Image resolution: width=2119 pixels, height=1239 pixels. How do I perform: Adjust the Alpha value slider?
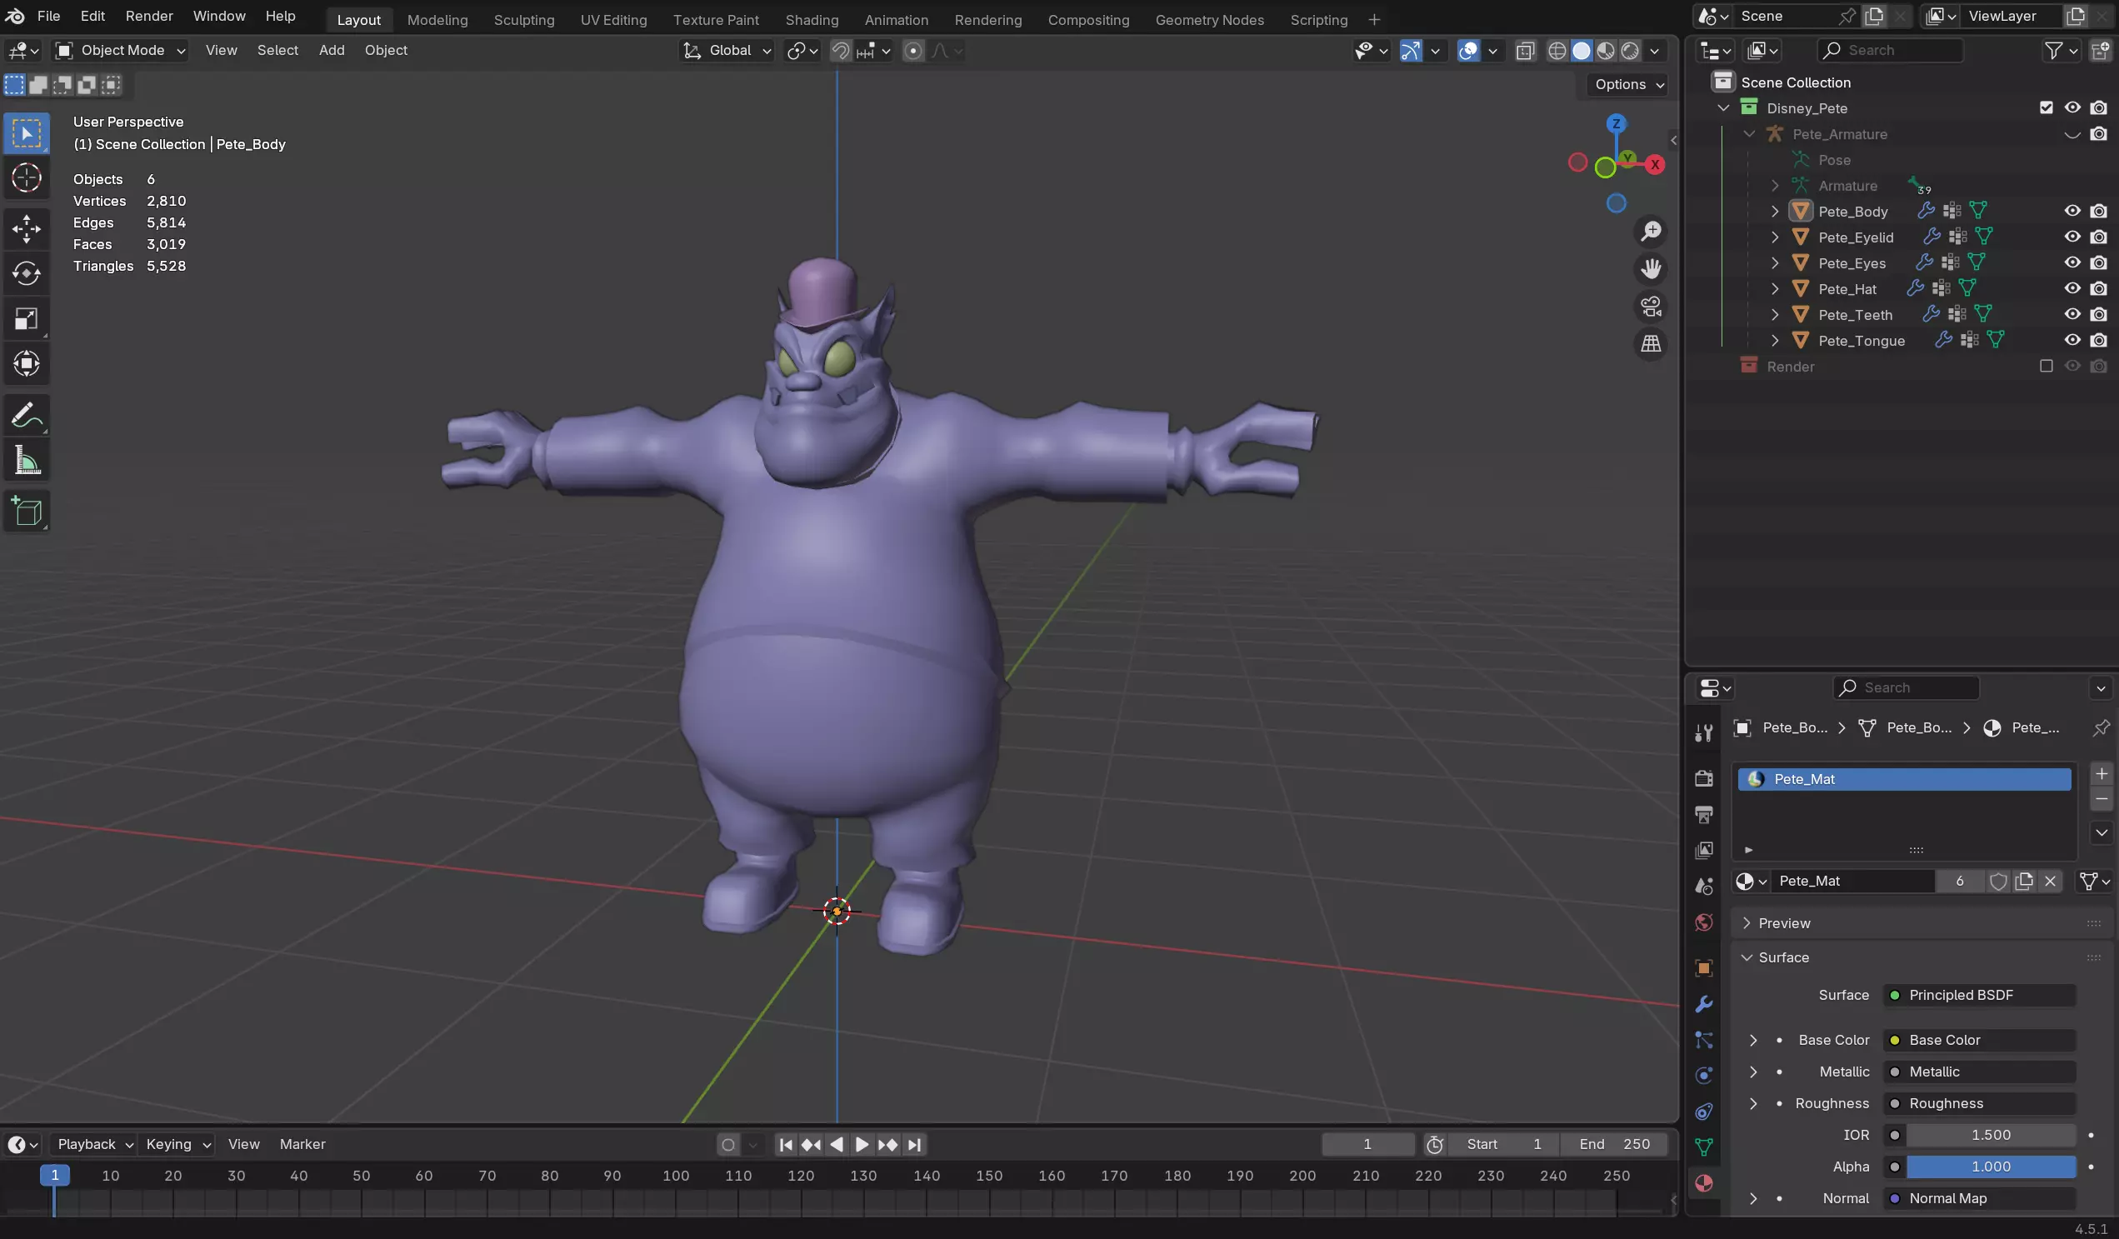coord(1990,1167)
